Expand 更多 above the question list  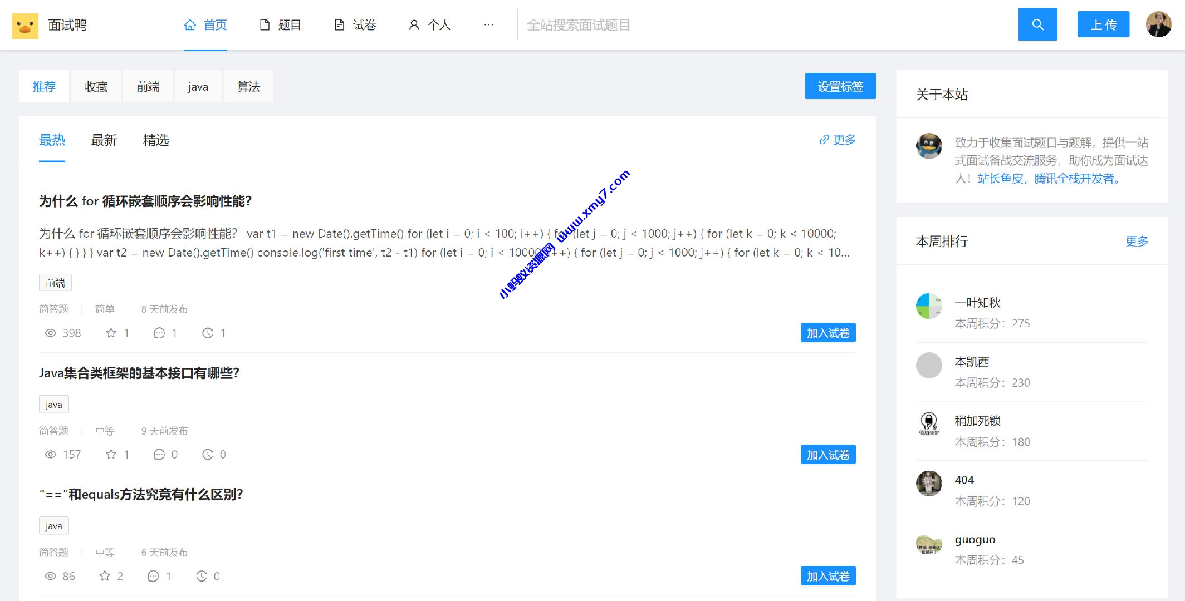[x=837, y=140]
